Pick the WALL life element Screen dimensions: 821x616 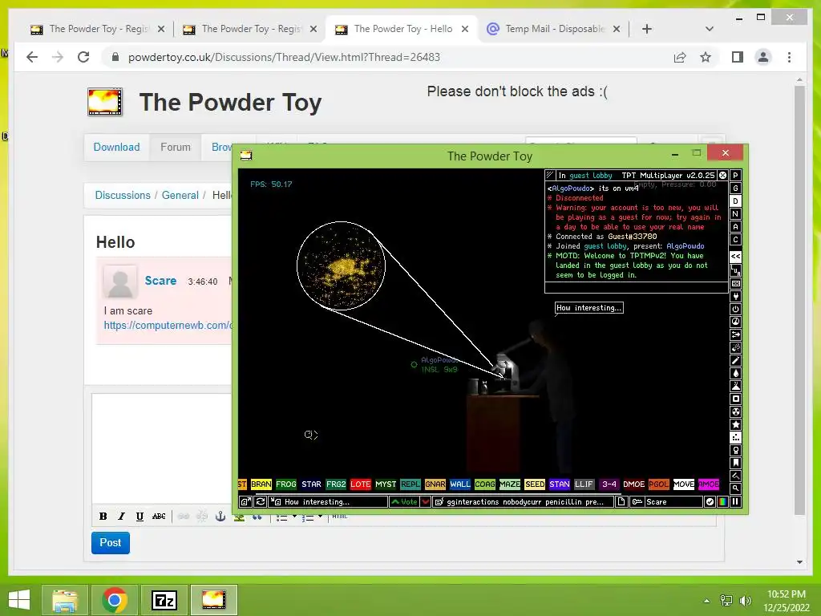click(x=459, y=484)
